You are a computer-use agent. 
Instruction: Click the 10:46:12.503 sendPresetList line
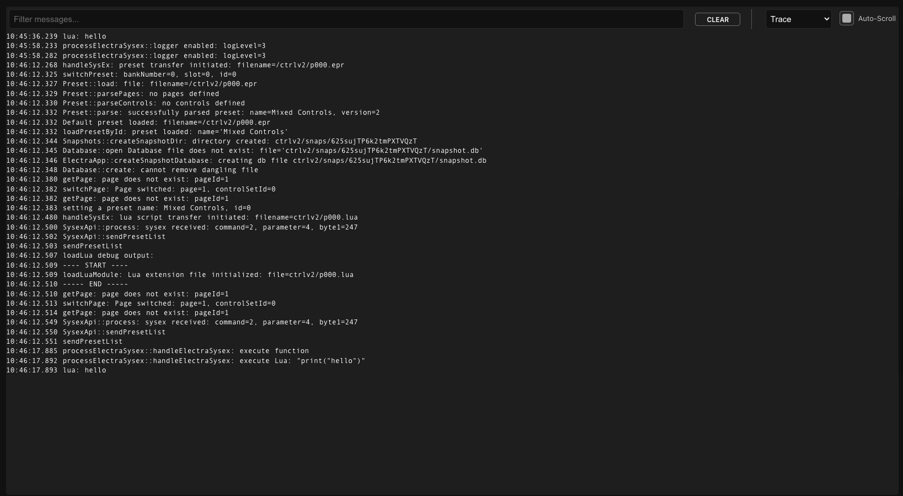[65, 246]
